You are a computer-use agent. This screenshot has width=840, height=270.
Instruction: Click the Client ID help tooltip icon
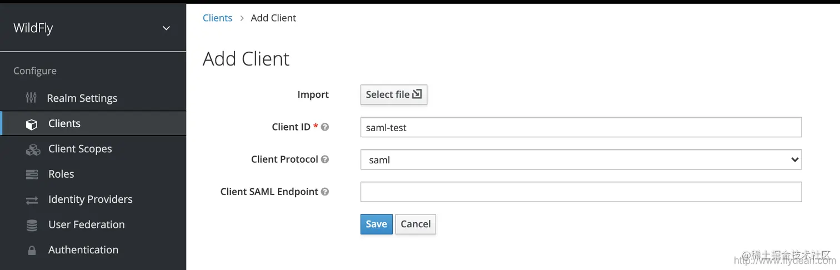(x=326, y=127)
